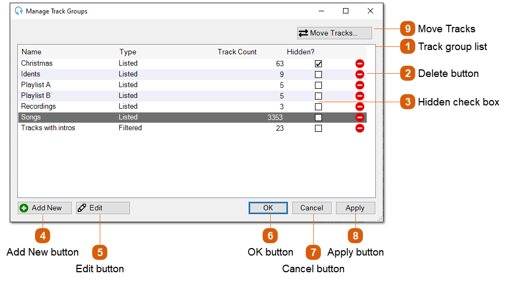Select the Playlist B row

[x=193, y=96]
